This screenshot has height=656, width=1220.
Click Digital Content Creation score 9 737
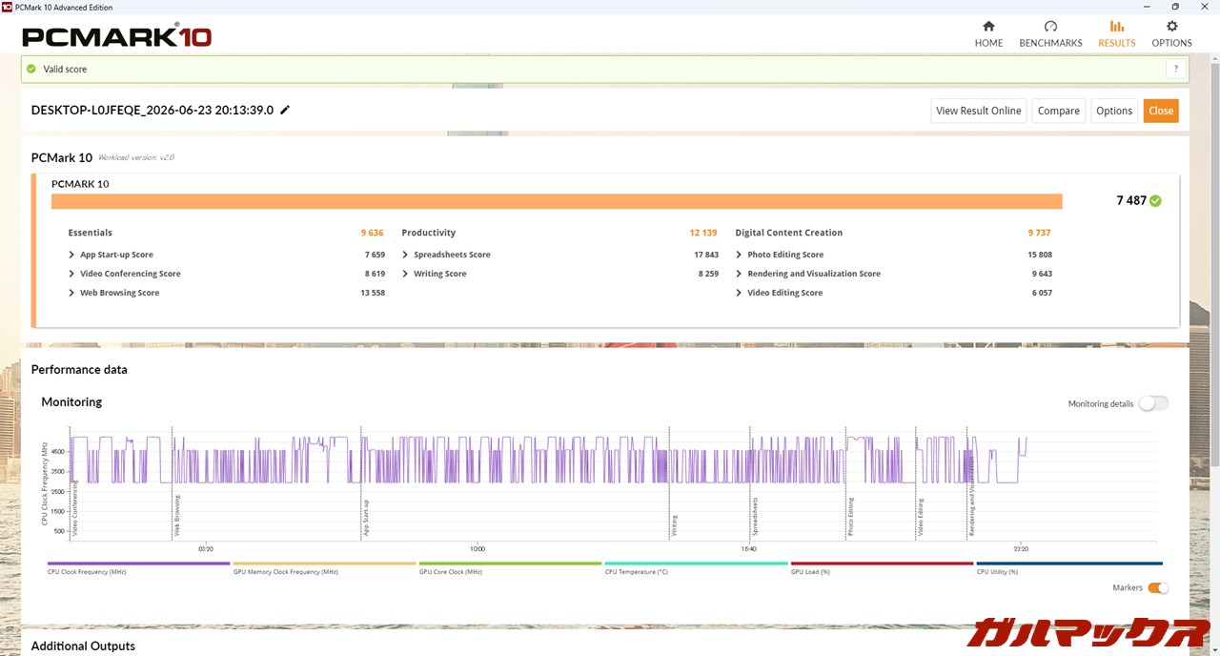1039,233
